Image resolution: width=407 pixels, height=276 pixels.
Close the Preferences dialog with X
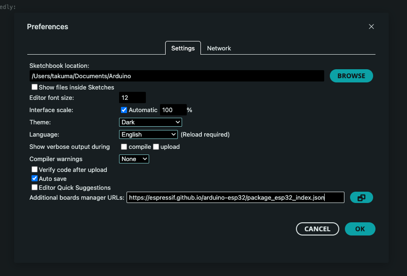[371, 26]
